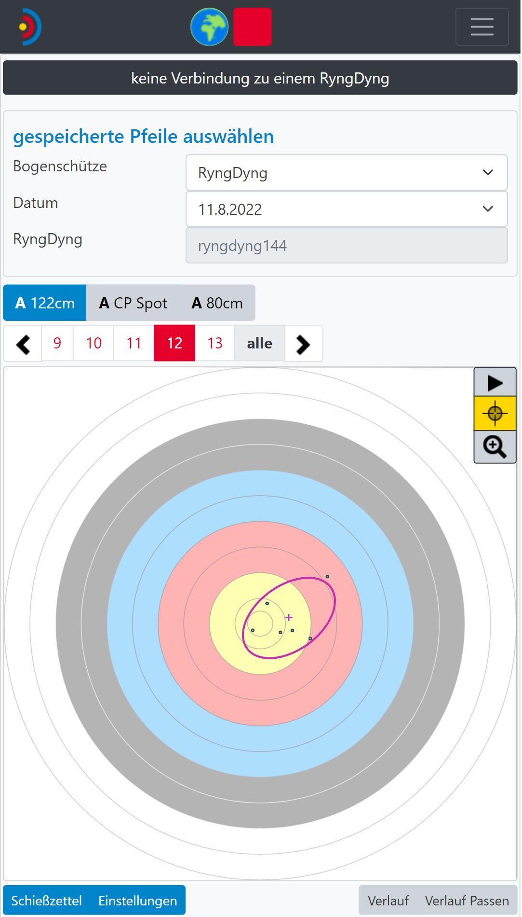Image resolution: width=522 pixels, height=917 pixels.
Task: Switch to the A CP Spot tab
Action: click(x=133, y=303)
